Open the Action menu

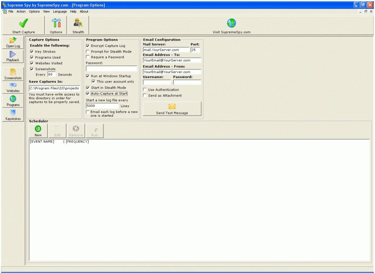(21, 12)
